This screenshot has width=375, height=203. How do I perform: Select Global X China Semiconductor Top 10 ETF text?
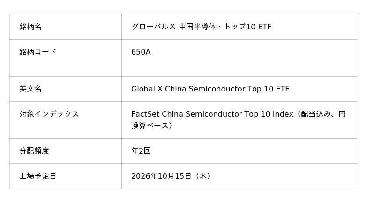[210, 89]
